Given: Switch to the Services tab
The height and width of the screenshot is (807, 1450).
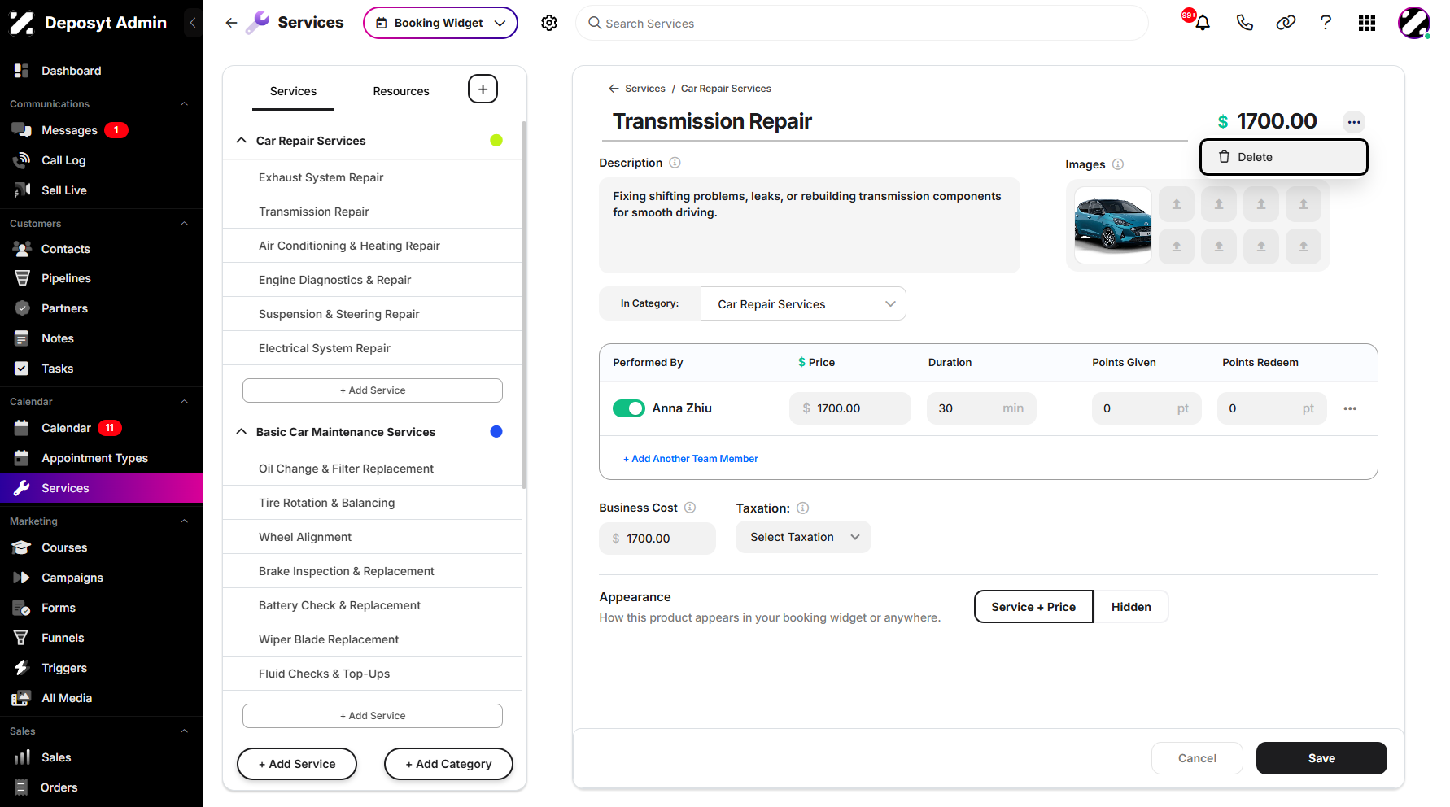Looking at the screenshot, I should (293, 91).
